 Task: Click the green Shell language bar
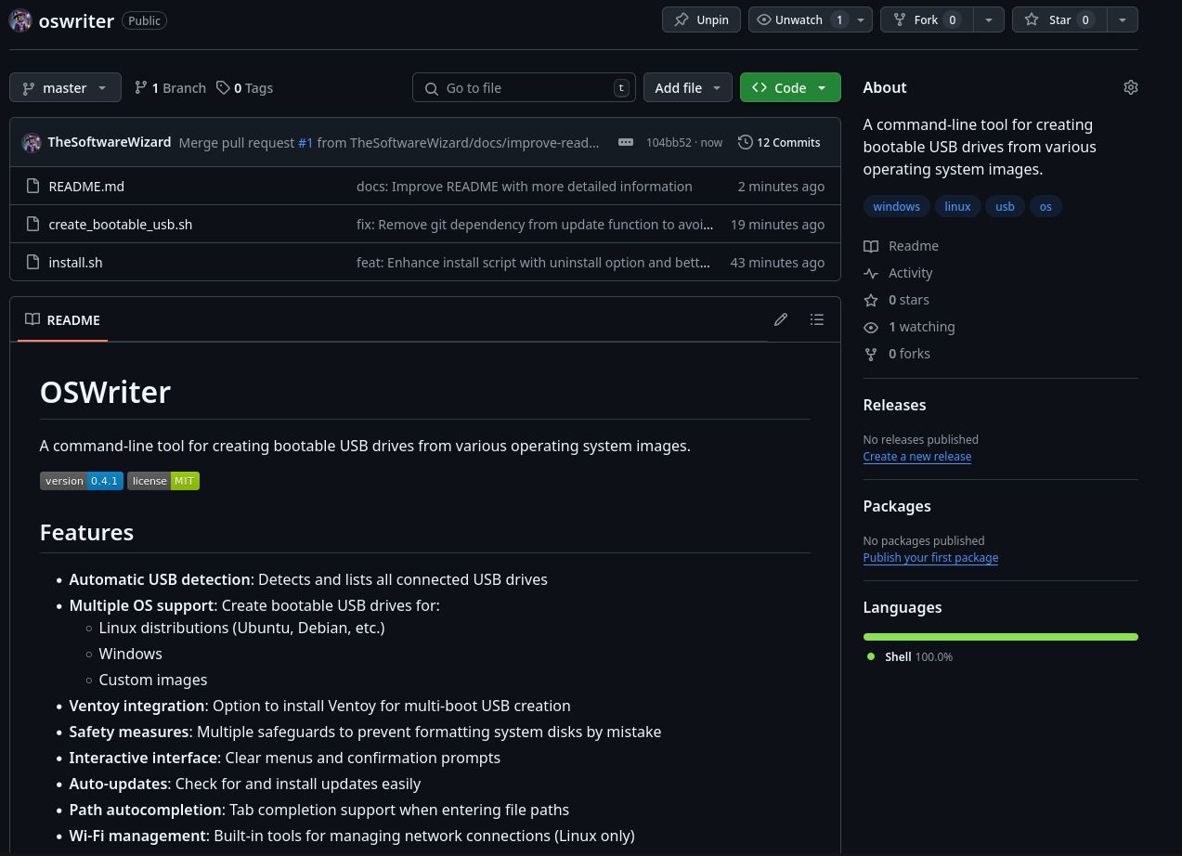tap(1001, 636)
